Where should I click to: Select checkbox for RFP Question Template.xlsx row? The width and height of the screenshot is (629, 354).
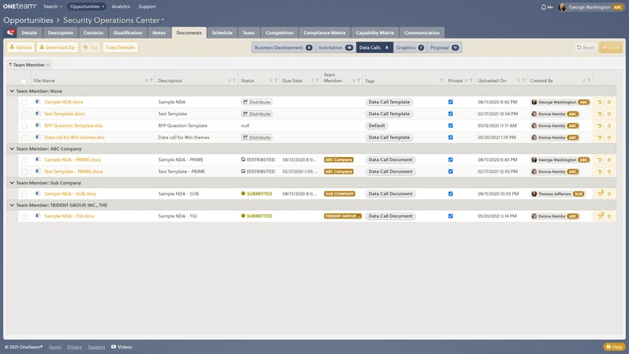(x=24, y=125)
